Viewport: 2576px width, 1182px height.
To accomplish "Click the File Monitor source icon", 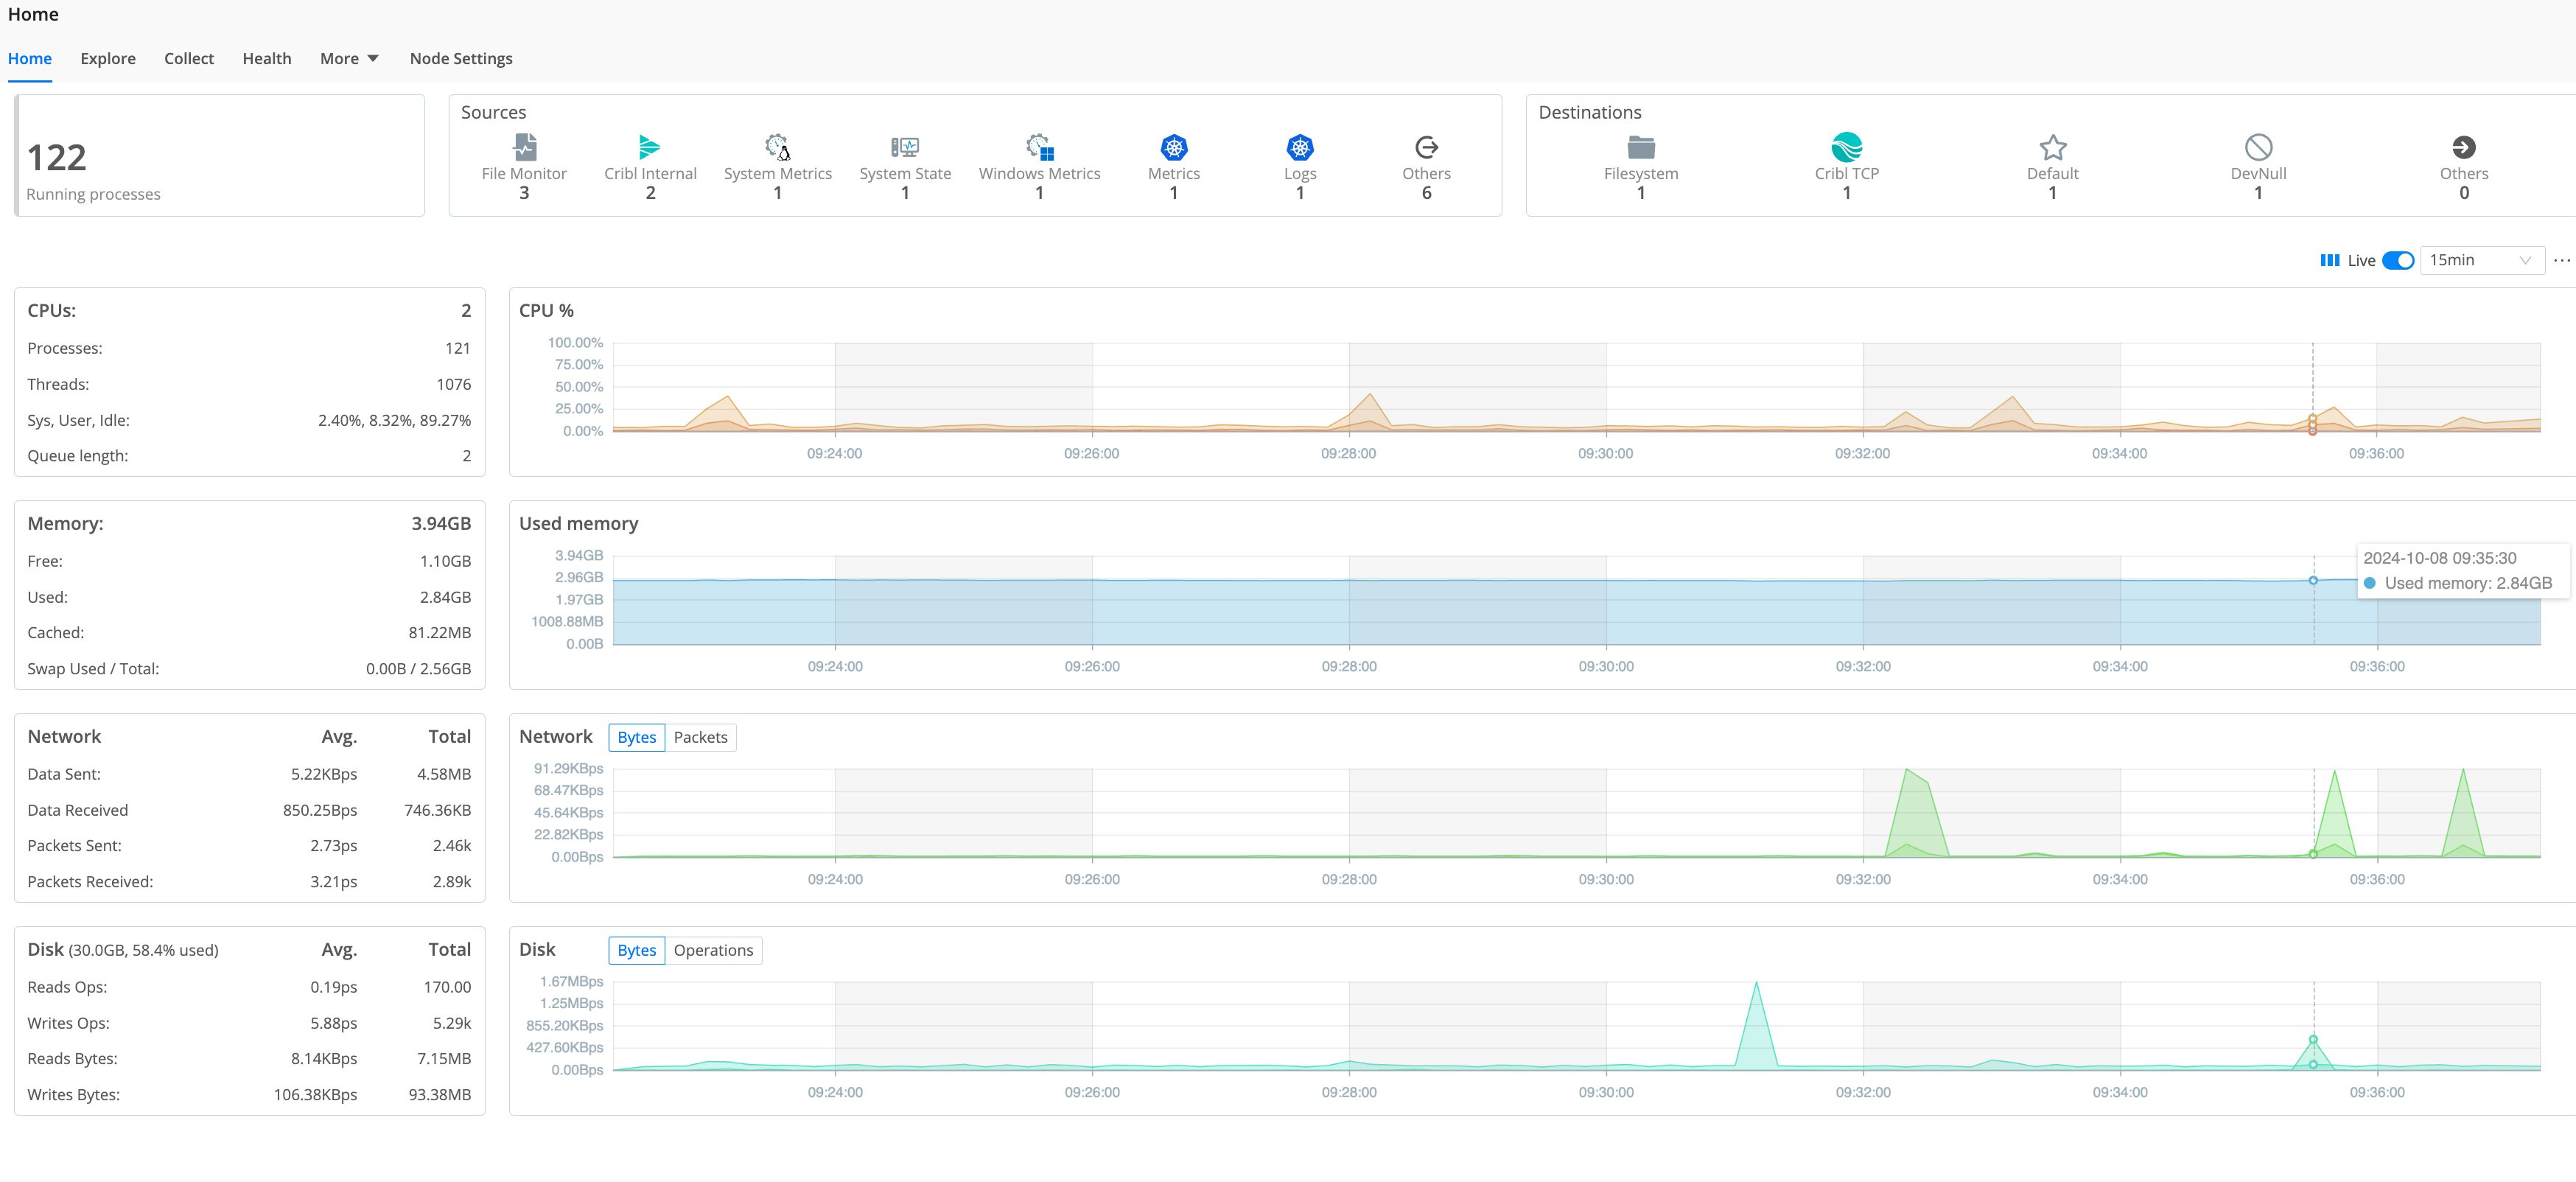I will tap(524, 147).
